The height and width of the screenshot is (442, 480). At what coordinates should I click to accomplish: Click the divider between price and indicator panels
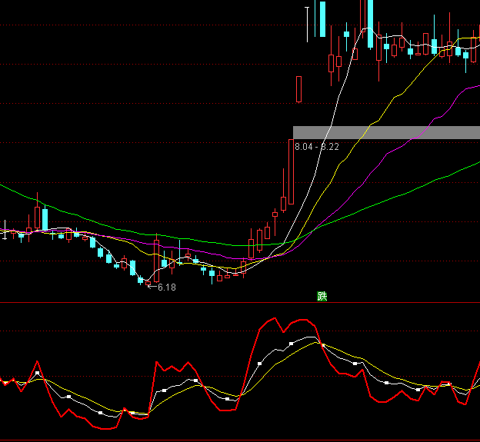coord(240,303)
